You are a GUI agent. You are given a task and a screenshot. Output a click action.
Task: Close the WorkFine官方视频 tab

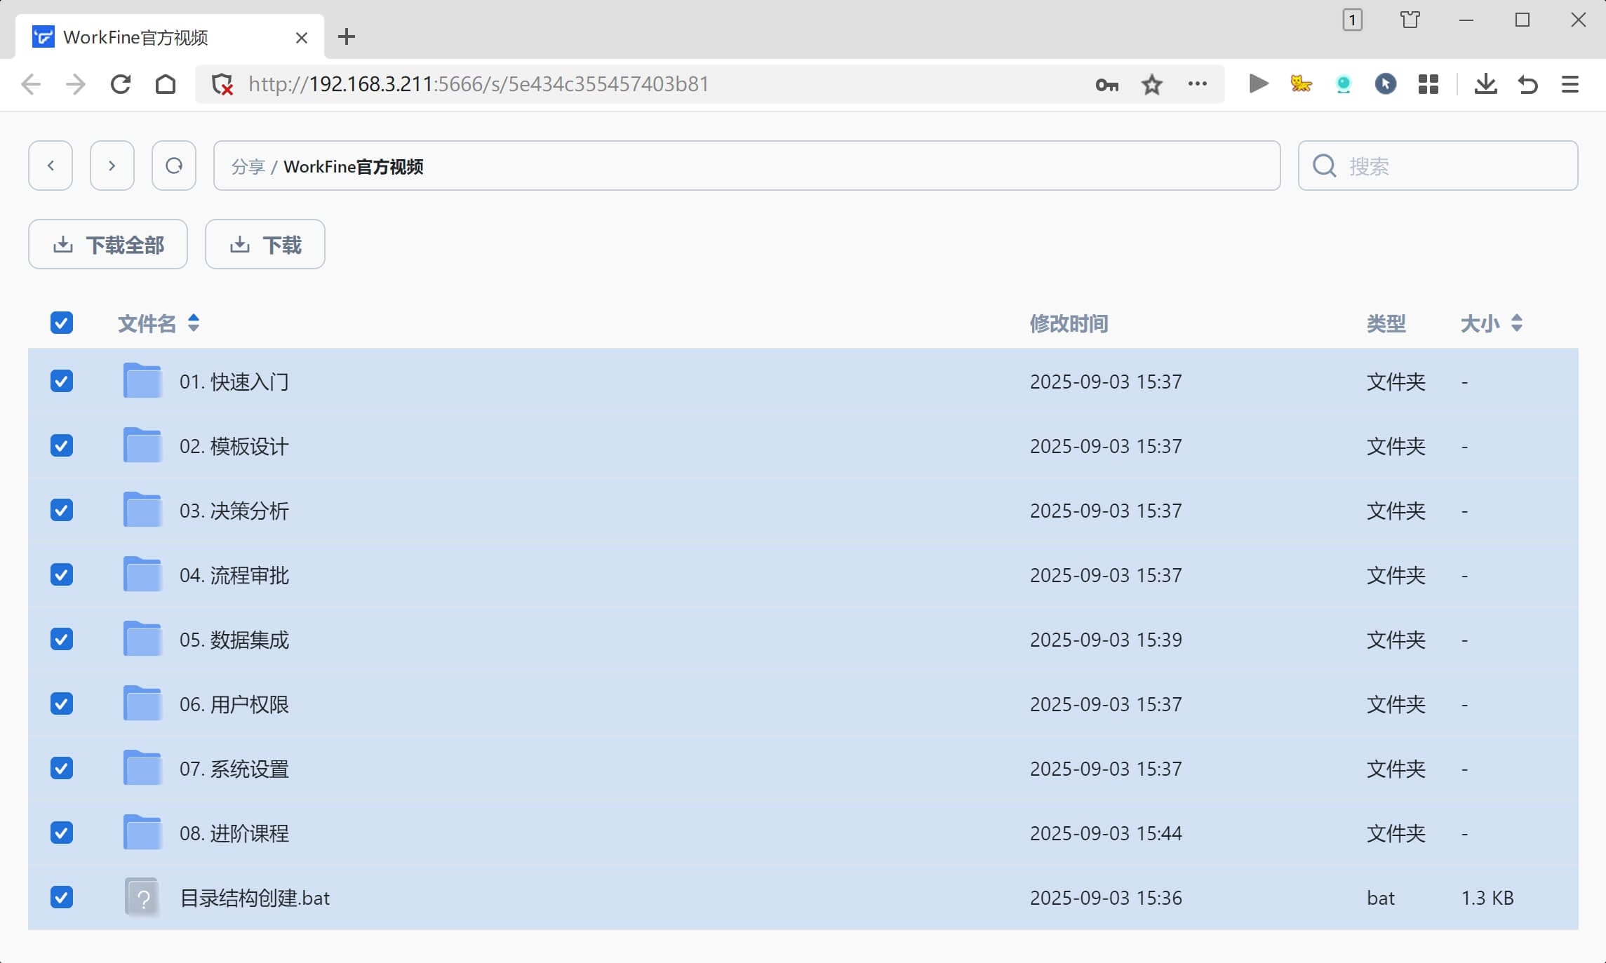click(302, 38)
